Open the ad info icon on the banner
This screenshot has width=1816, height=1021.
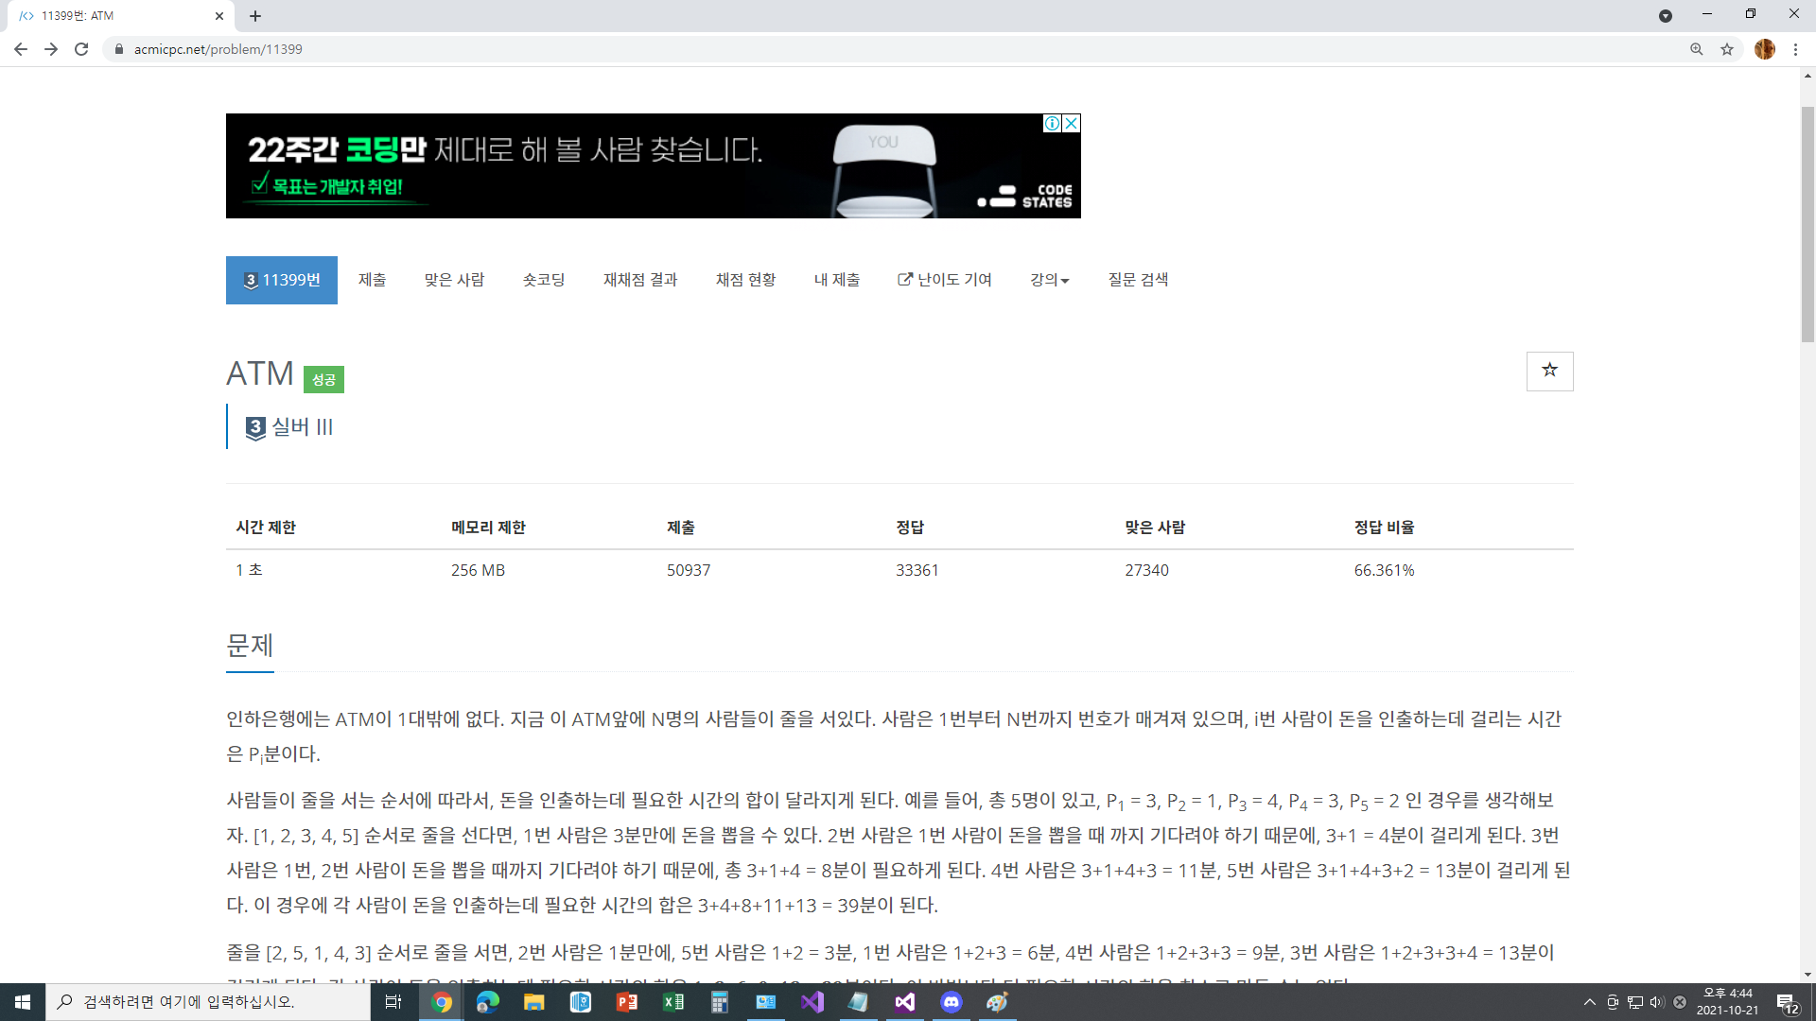pos(1052,123)
